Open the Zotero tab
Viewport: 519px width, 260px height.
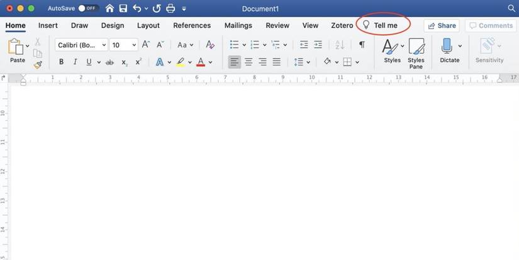pyautogui.click(x=342, y=26)
